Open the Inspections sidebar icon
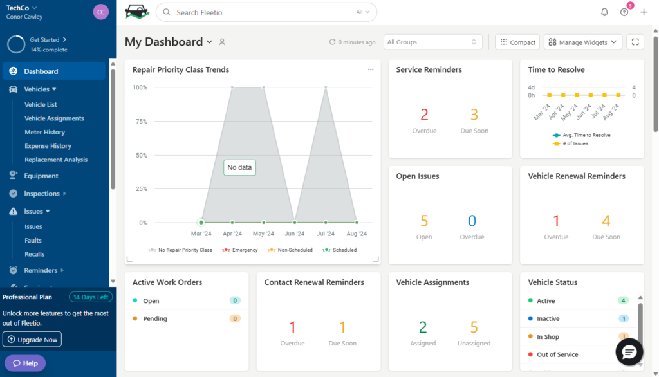 pyautogui.click(x=14, y=193)
